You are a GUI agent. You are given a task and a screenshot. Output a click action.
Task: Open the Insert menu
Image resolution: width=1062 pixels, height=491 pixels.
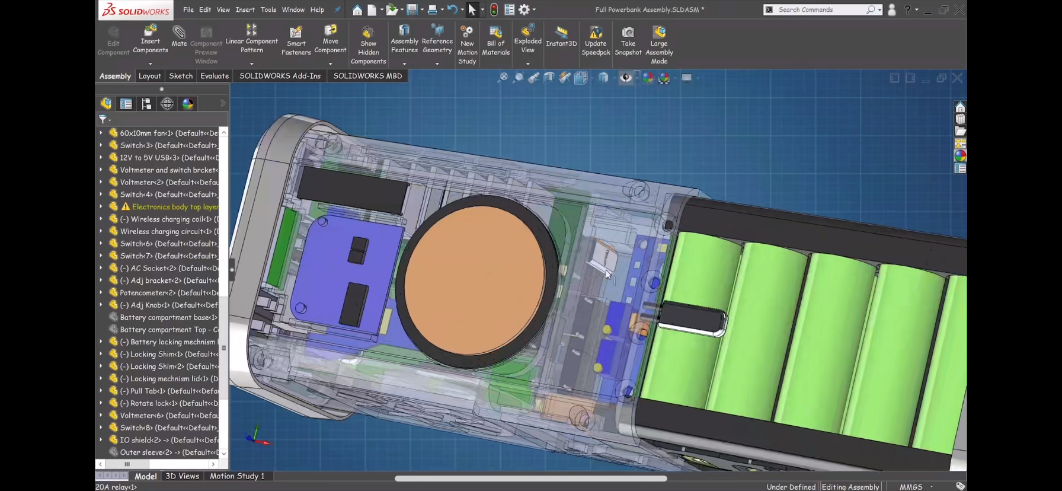coord(245,9)
